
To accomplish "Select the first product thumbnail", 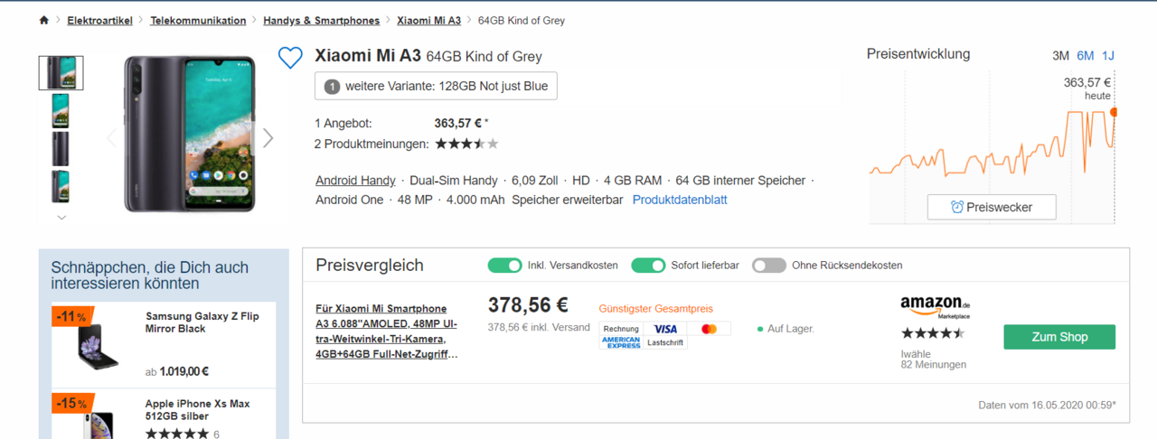I will tap(61, 73).
